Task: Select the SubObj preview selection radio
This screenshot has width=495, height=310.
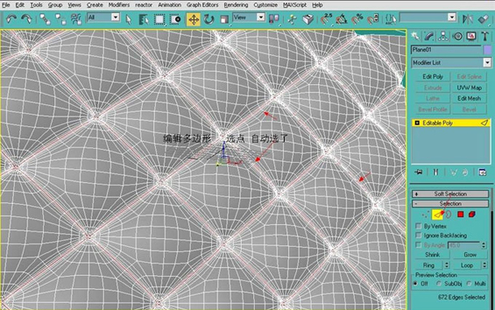Action: point(438,283)
